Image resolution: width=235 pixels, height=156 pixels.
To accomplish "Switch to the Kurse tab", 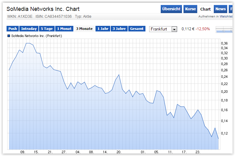I will click(190, 9).
